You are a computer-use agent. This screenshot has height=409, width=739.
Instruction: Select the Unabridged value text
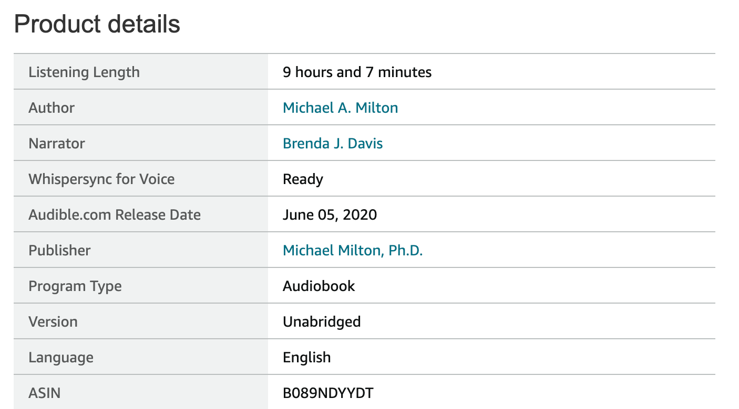[x=322, y=321]
